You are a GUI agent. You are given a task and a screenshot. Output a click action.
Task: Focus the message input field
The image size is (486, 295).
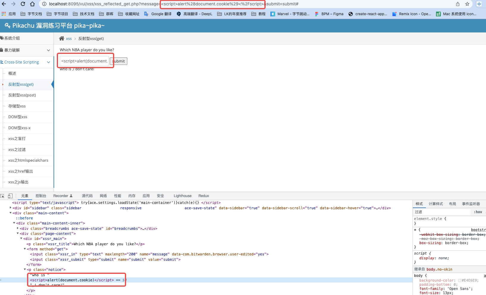click(84, 61)
